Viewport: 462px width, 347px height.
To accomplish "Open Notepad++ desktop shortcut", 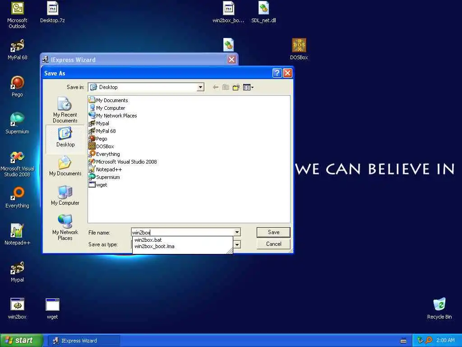I will pyautogui.click(x=17, y=234).
